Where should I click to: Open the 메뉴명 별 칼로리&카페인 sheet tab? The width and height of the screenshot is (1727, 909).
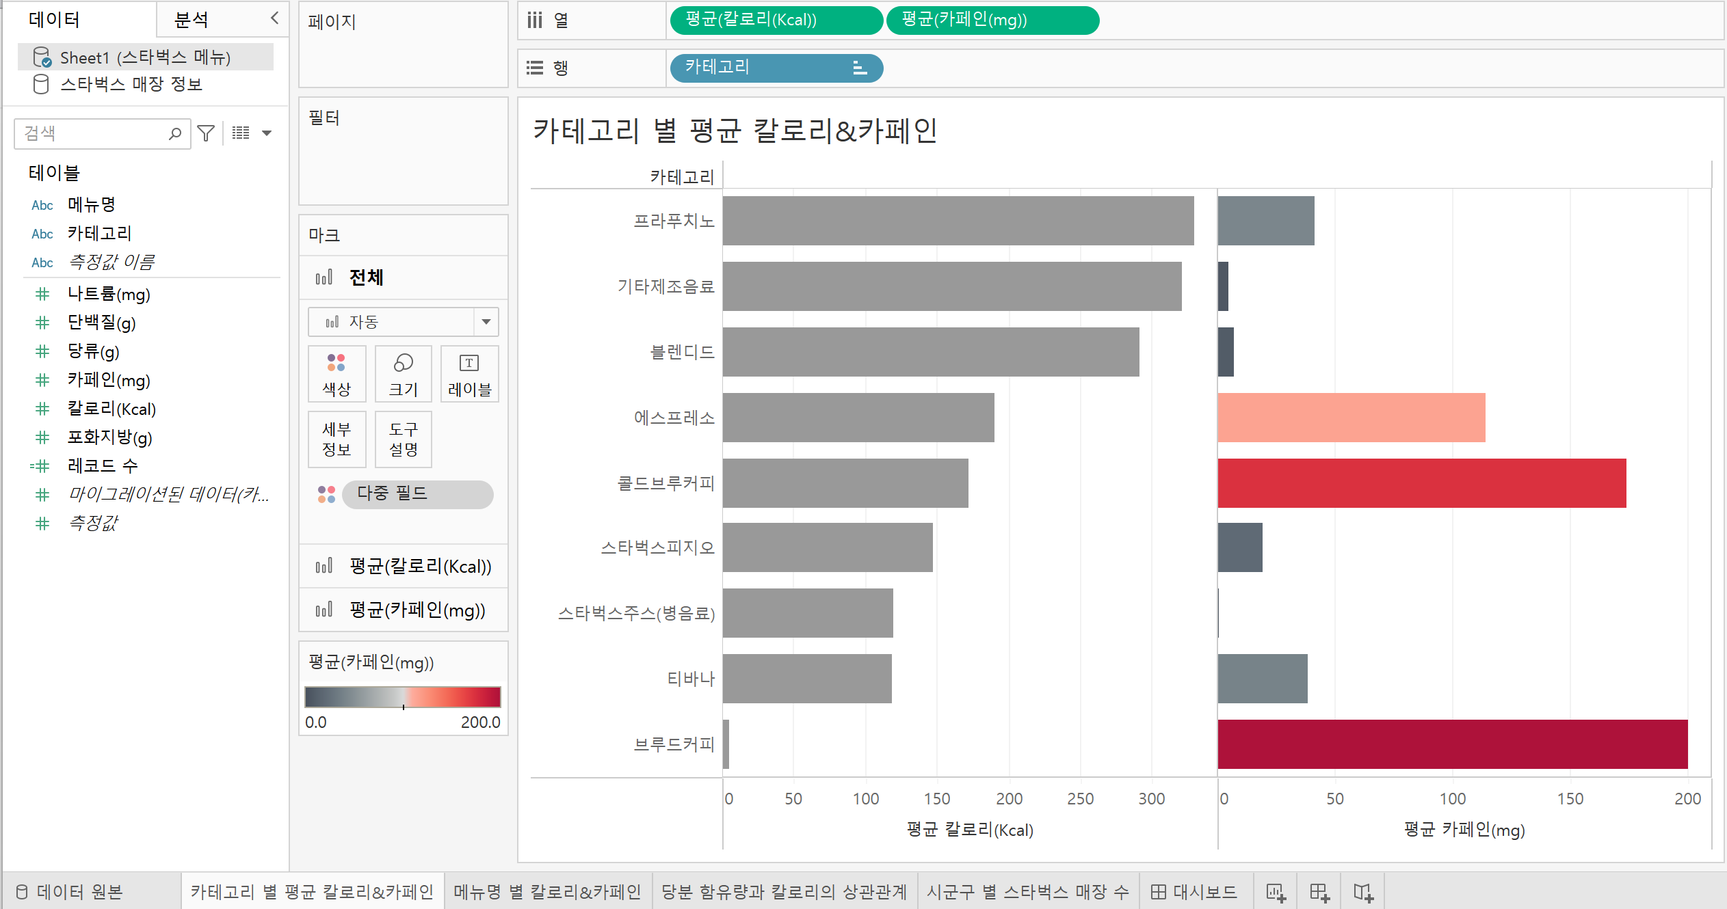coord(547,892)
